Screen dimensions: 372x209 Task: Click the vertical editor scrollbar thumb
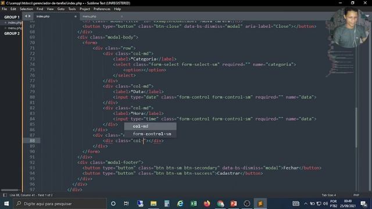point(356,127)
